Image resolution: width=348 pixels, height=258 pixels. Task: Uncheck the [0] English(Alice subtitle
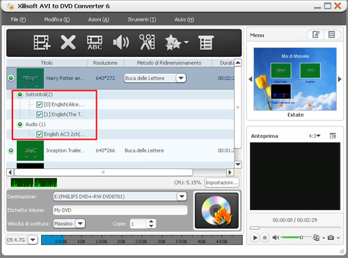[x=39, y=104]
